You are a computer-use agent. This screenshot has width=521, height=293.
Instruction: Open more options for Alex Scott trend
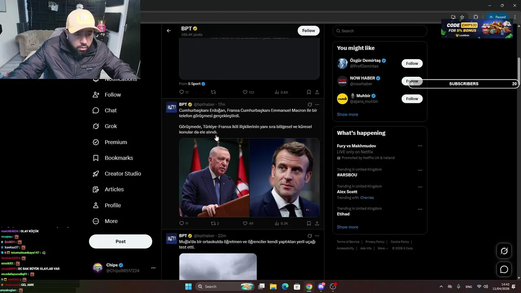coord(420,187)
